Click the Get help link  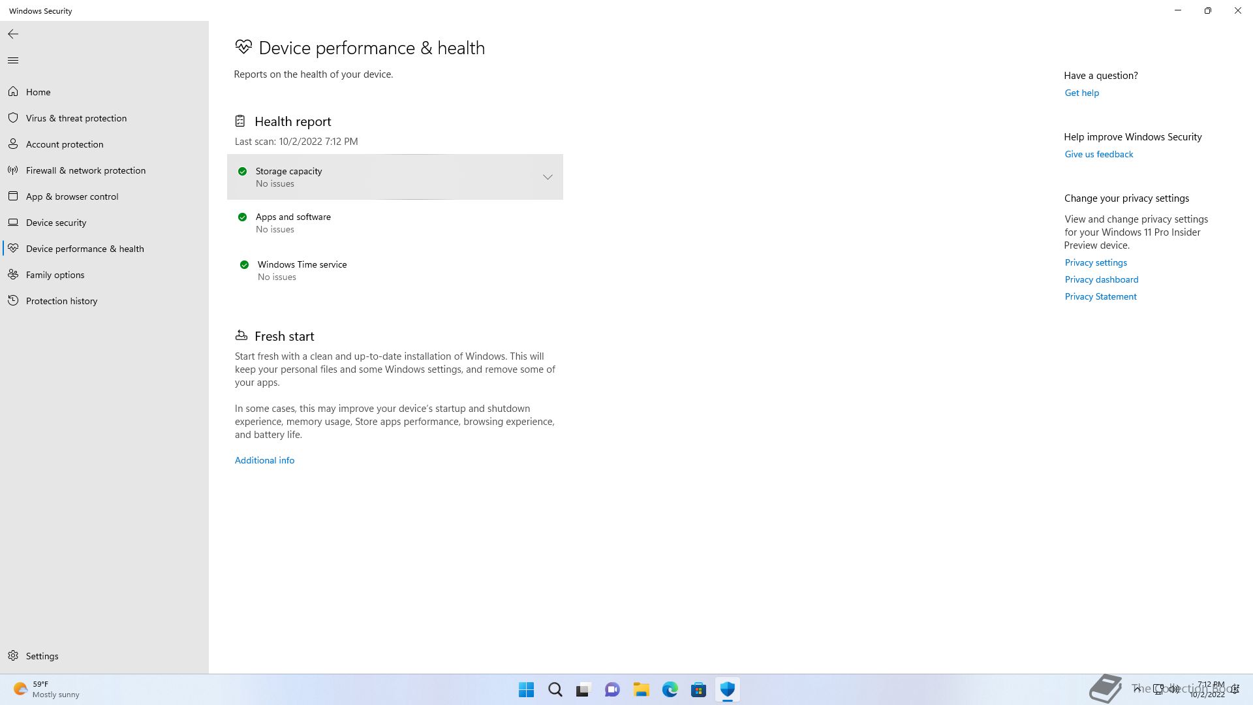pos(1081,93)
